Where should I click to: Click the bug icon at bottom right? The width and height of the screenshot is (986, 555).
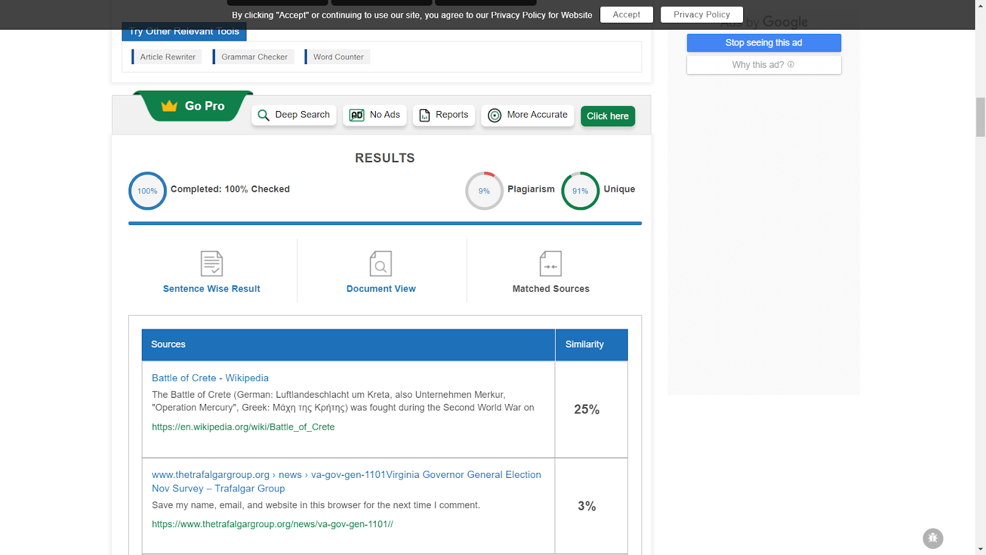point(933,538)
